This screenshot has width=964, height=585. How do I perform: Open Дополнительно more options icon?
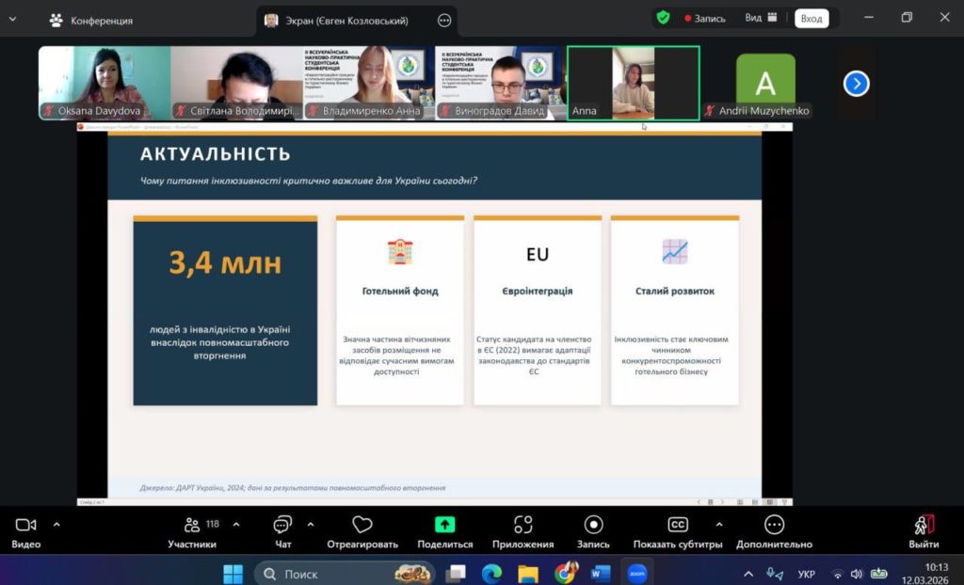(774, 525)
